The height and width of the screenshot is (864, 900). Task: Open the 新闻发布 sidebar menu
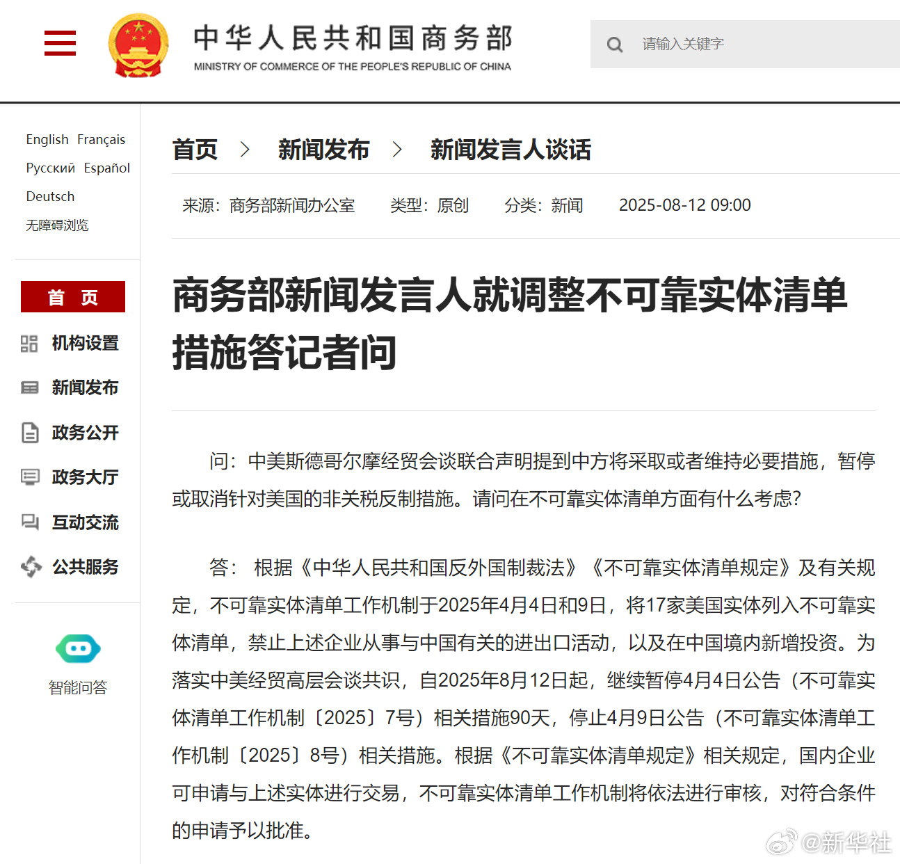point(85,387)
